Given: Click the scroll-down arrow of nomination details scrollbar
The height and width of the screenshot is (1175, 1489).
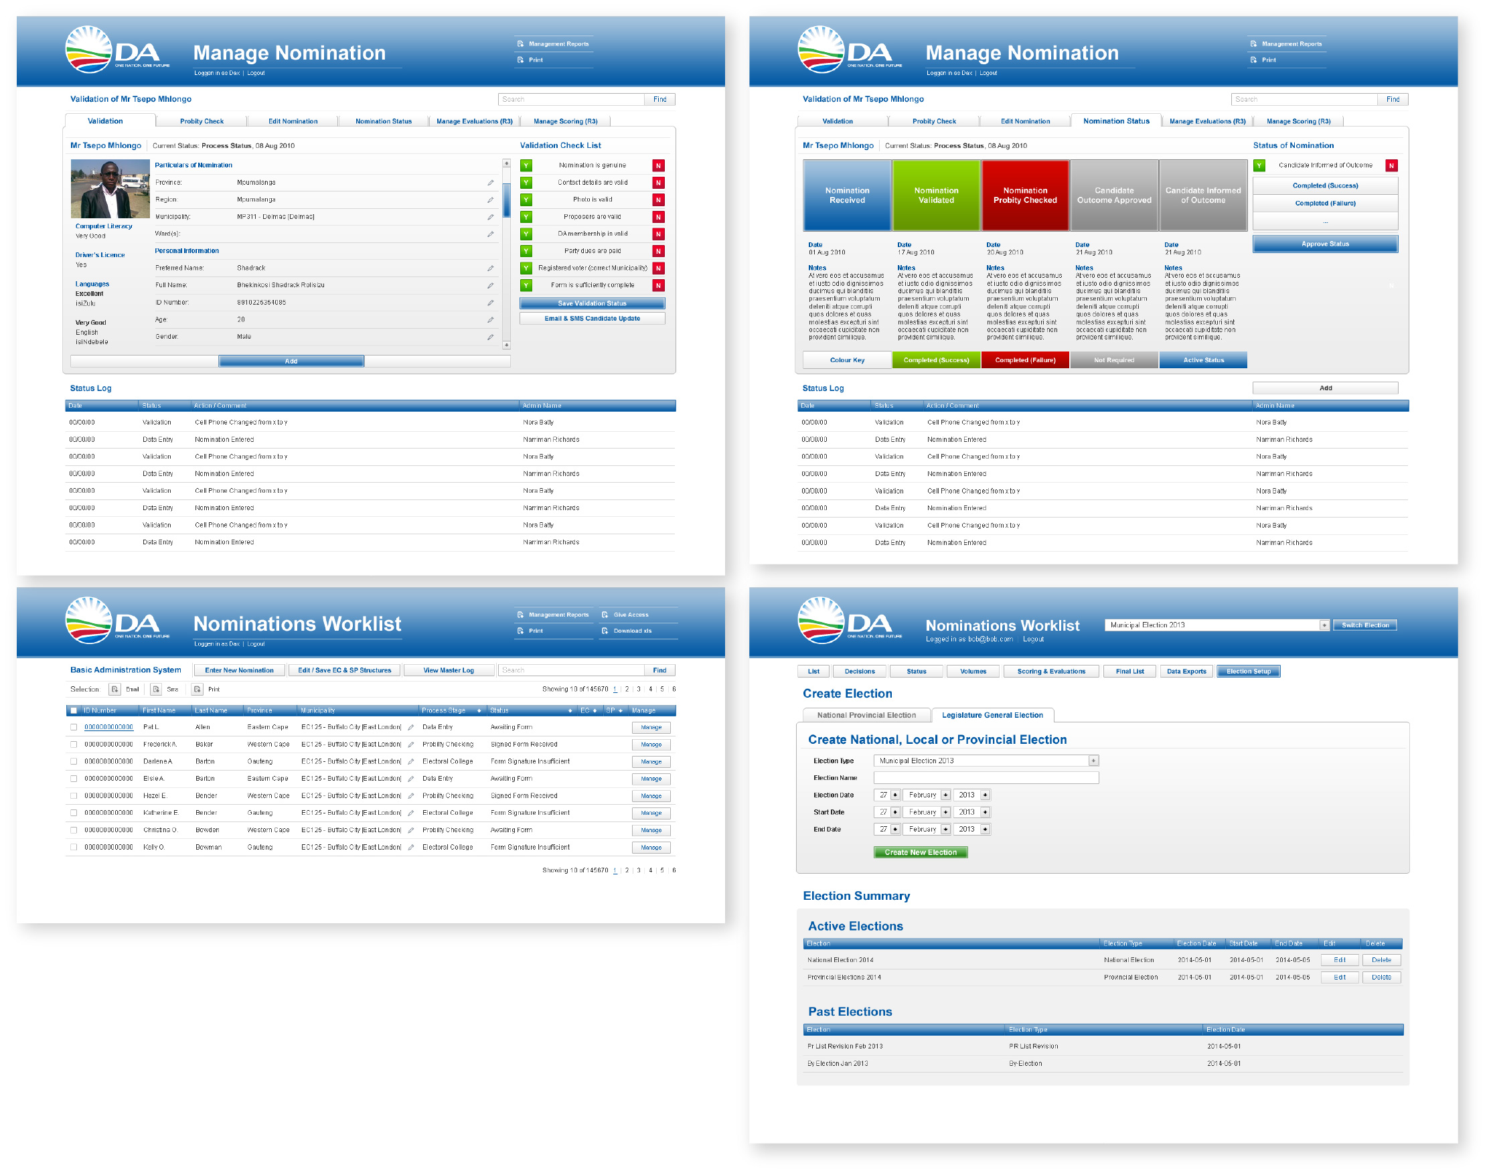Looking at the screenshot, I should (x=506, y=345).
